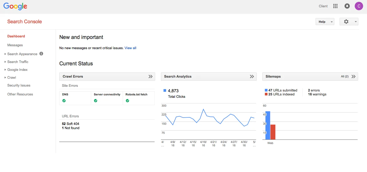Click the blue submitted bar in chart

[268, 125]
